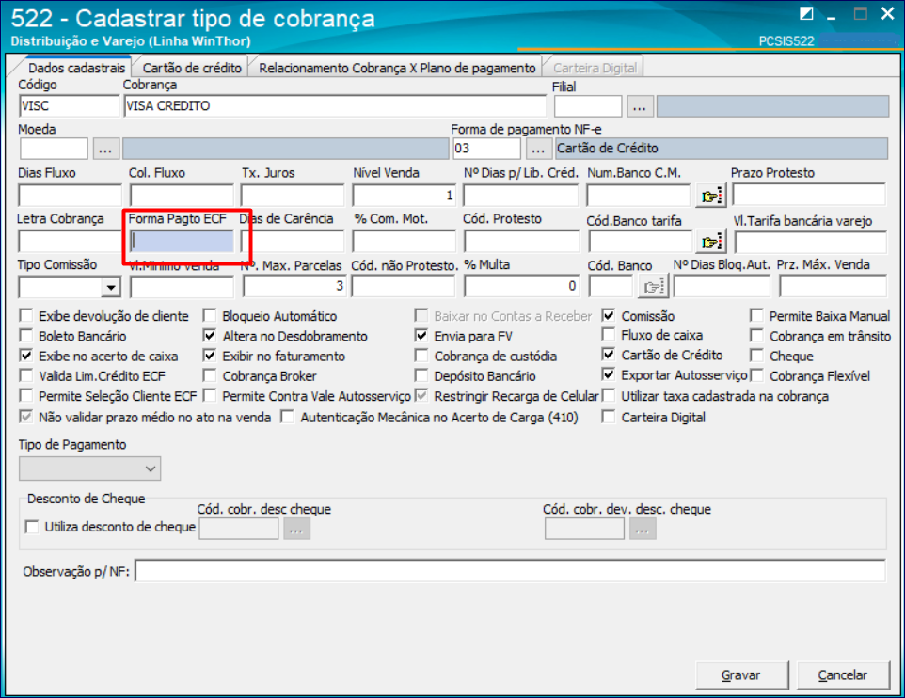Enable the Fluxo de caixa checkbox
Image resolution: width=905 pixels, height=698 pixels.
[x=609, y=335]
